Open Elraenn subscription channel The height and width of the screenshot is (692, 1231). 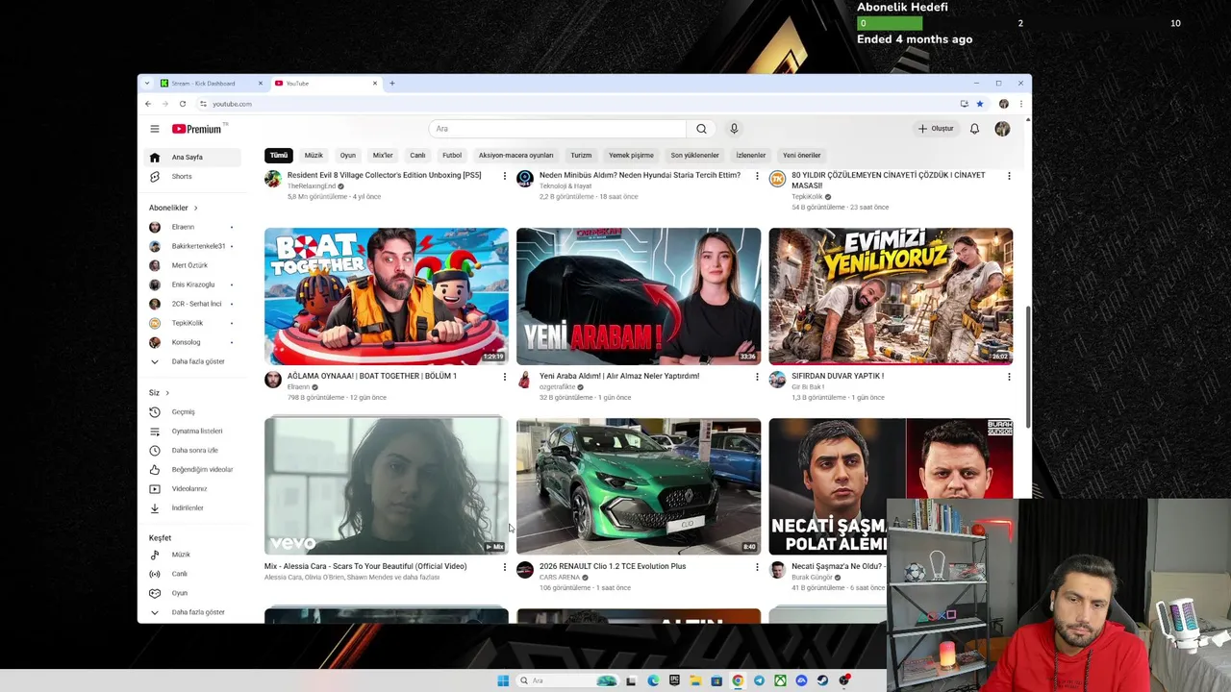(183, 227)
